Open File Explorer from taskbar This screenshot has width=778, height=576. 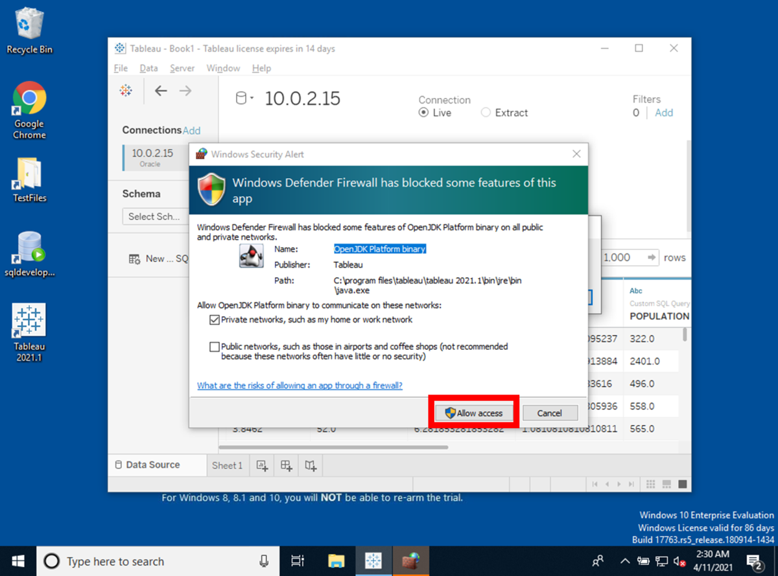(x=335, y=561)
